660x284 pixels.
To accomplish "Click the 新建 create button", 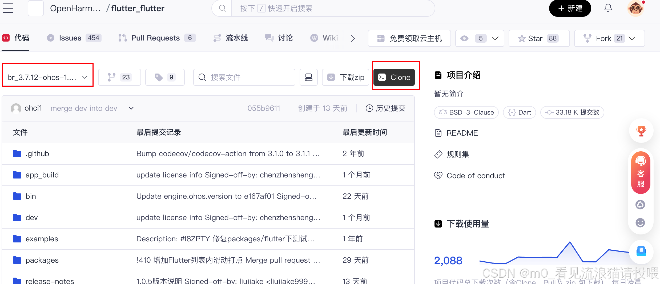I will click(570, 8).
